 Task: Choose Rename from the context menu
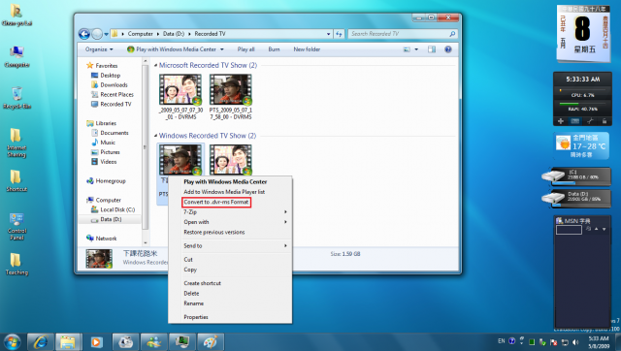pyautogui.click(x=194, y=303)
